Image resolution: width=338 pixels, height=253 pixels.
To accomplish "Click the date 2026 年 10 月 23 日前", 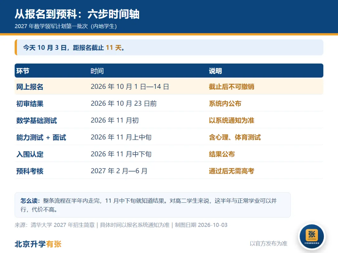I will (124, 103).
